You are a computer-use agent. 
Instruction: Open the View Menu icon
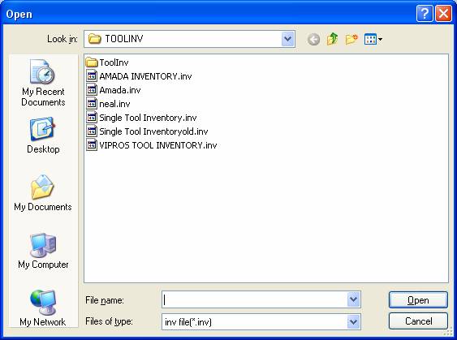(x=373, y=39)
